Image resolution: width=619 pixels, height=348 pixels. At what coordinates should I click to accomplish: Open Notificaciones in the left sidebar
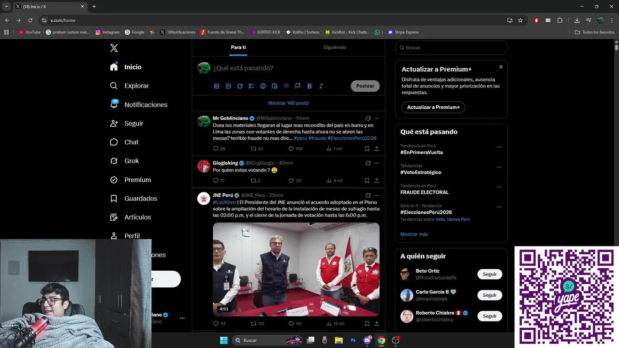[x=139, y=104]
